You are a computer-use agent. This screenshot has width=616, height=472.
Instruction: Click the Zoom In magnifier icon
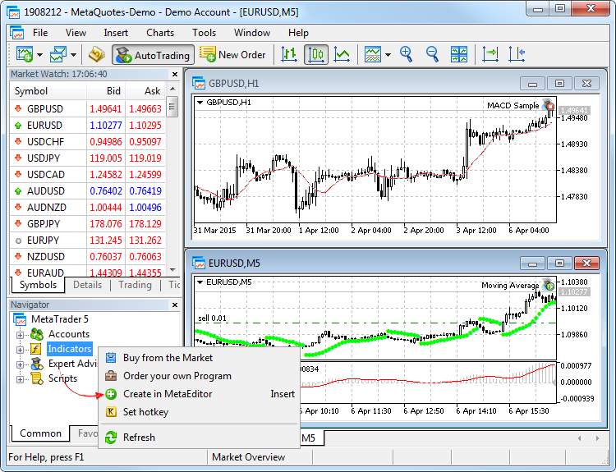406,54
